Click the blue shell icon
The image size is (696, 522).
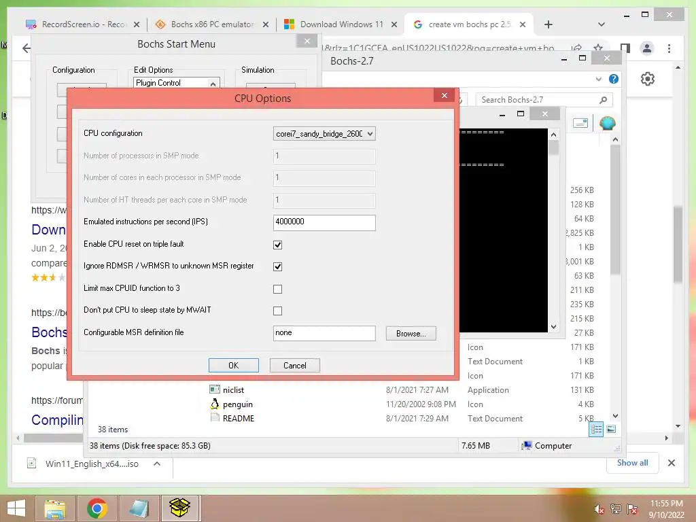[x=607, y=123]
